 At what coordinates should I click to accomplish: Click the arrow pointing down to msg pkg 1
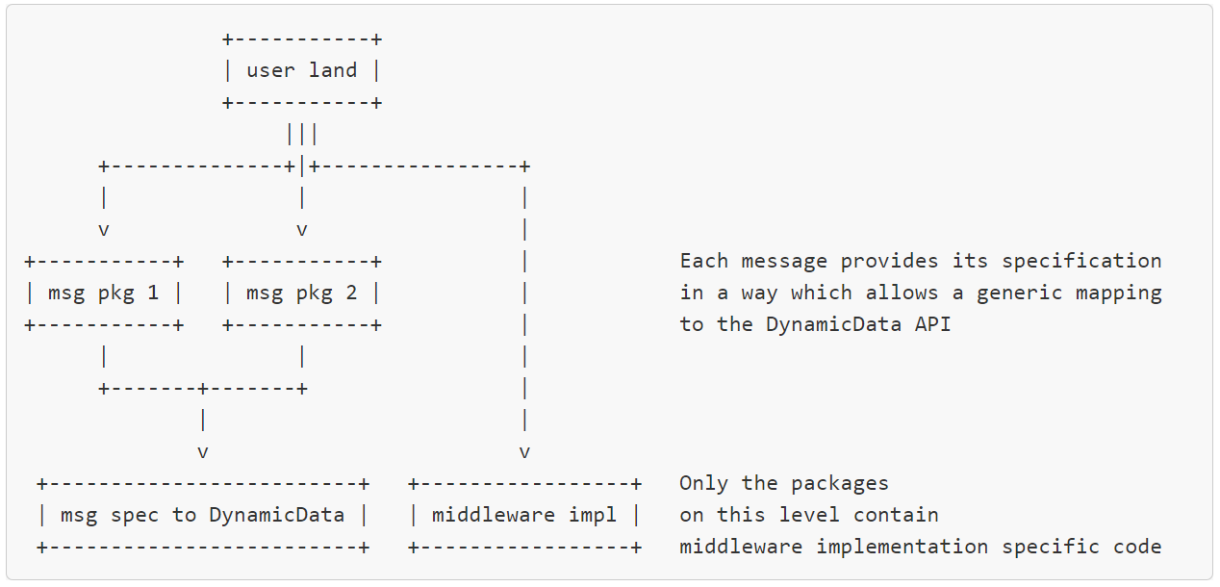104,230
